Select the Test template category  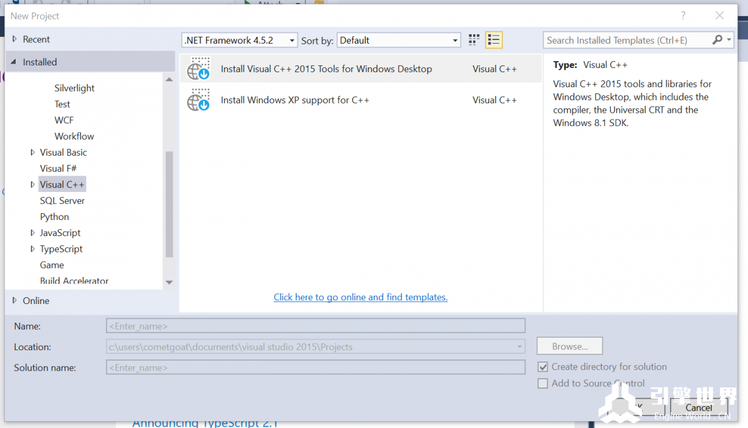(x=62, y=104)
